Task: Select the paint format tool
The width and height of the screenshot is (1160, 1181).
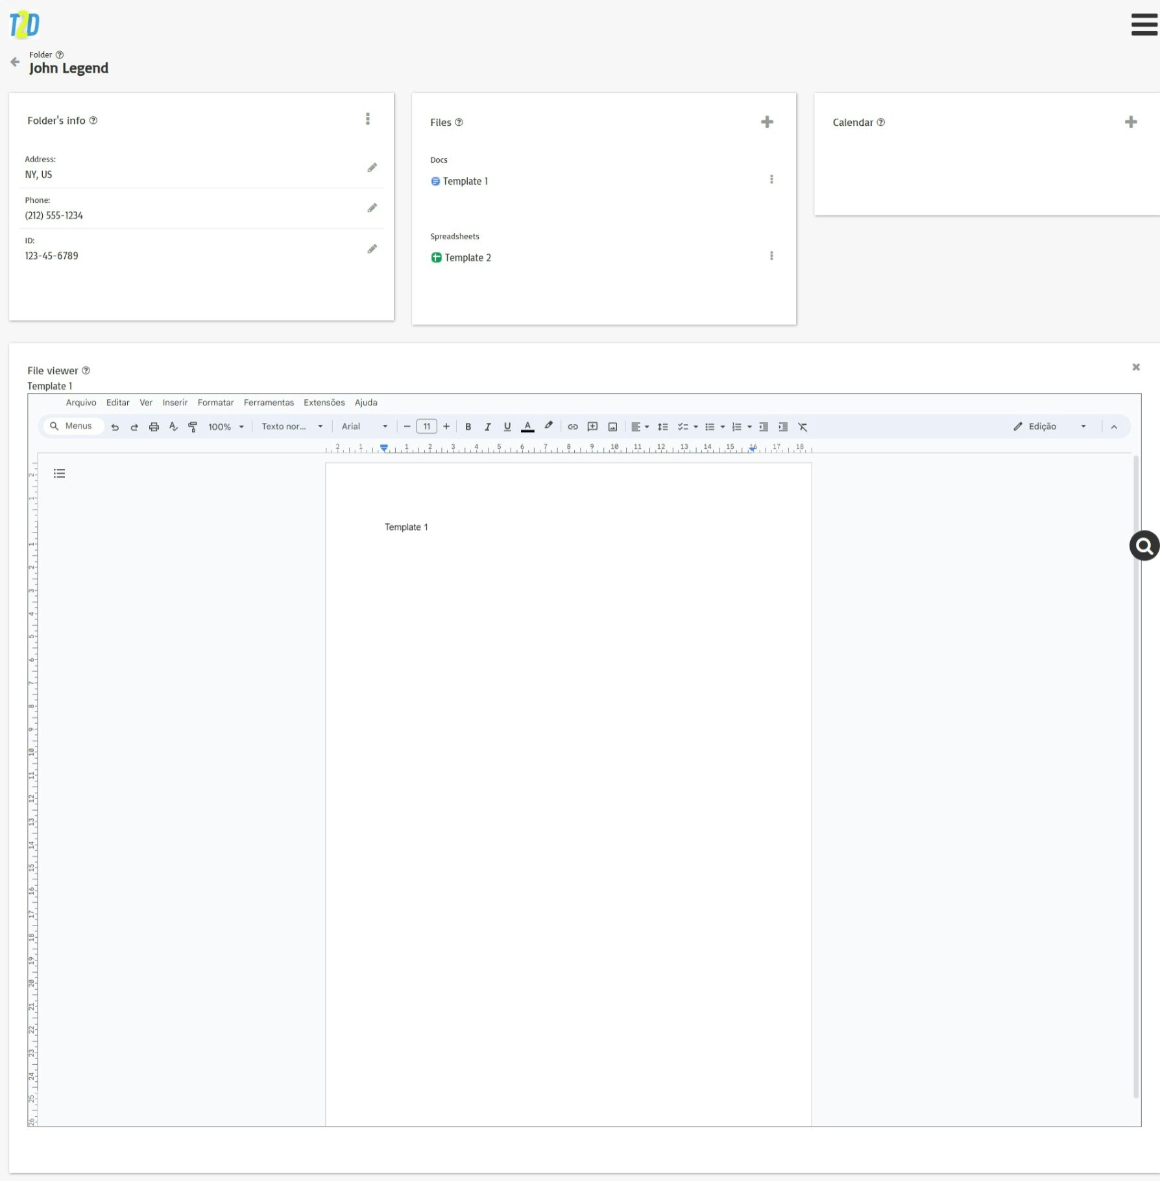Action: (193, 427)
